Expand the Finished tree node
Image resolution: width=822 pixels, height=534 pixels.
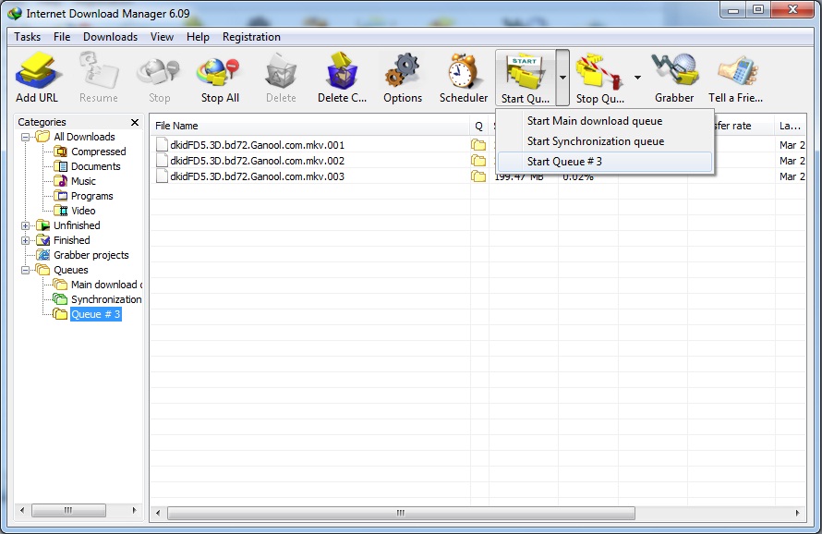25,240
